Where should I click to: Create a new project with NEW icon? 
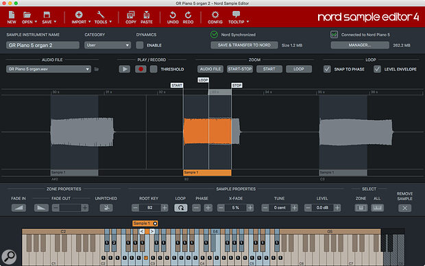click(12, 15)
